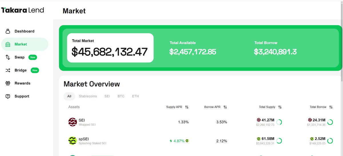
Task: Click SEI total supply utilization ring
Action: [x=279, y=122]
